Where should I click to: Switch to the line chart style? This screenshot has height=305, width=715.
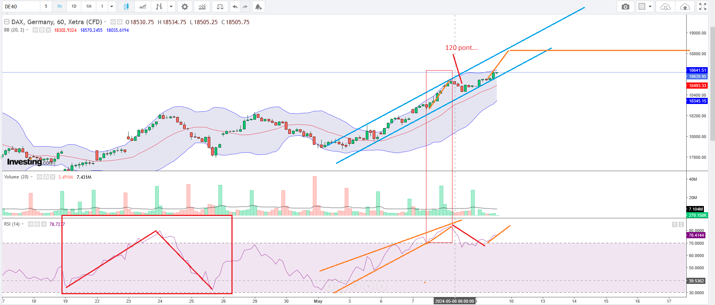[x=143, y=7]
